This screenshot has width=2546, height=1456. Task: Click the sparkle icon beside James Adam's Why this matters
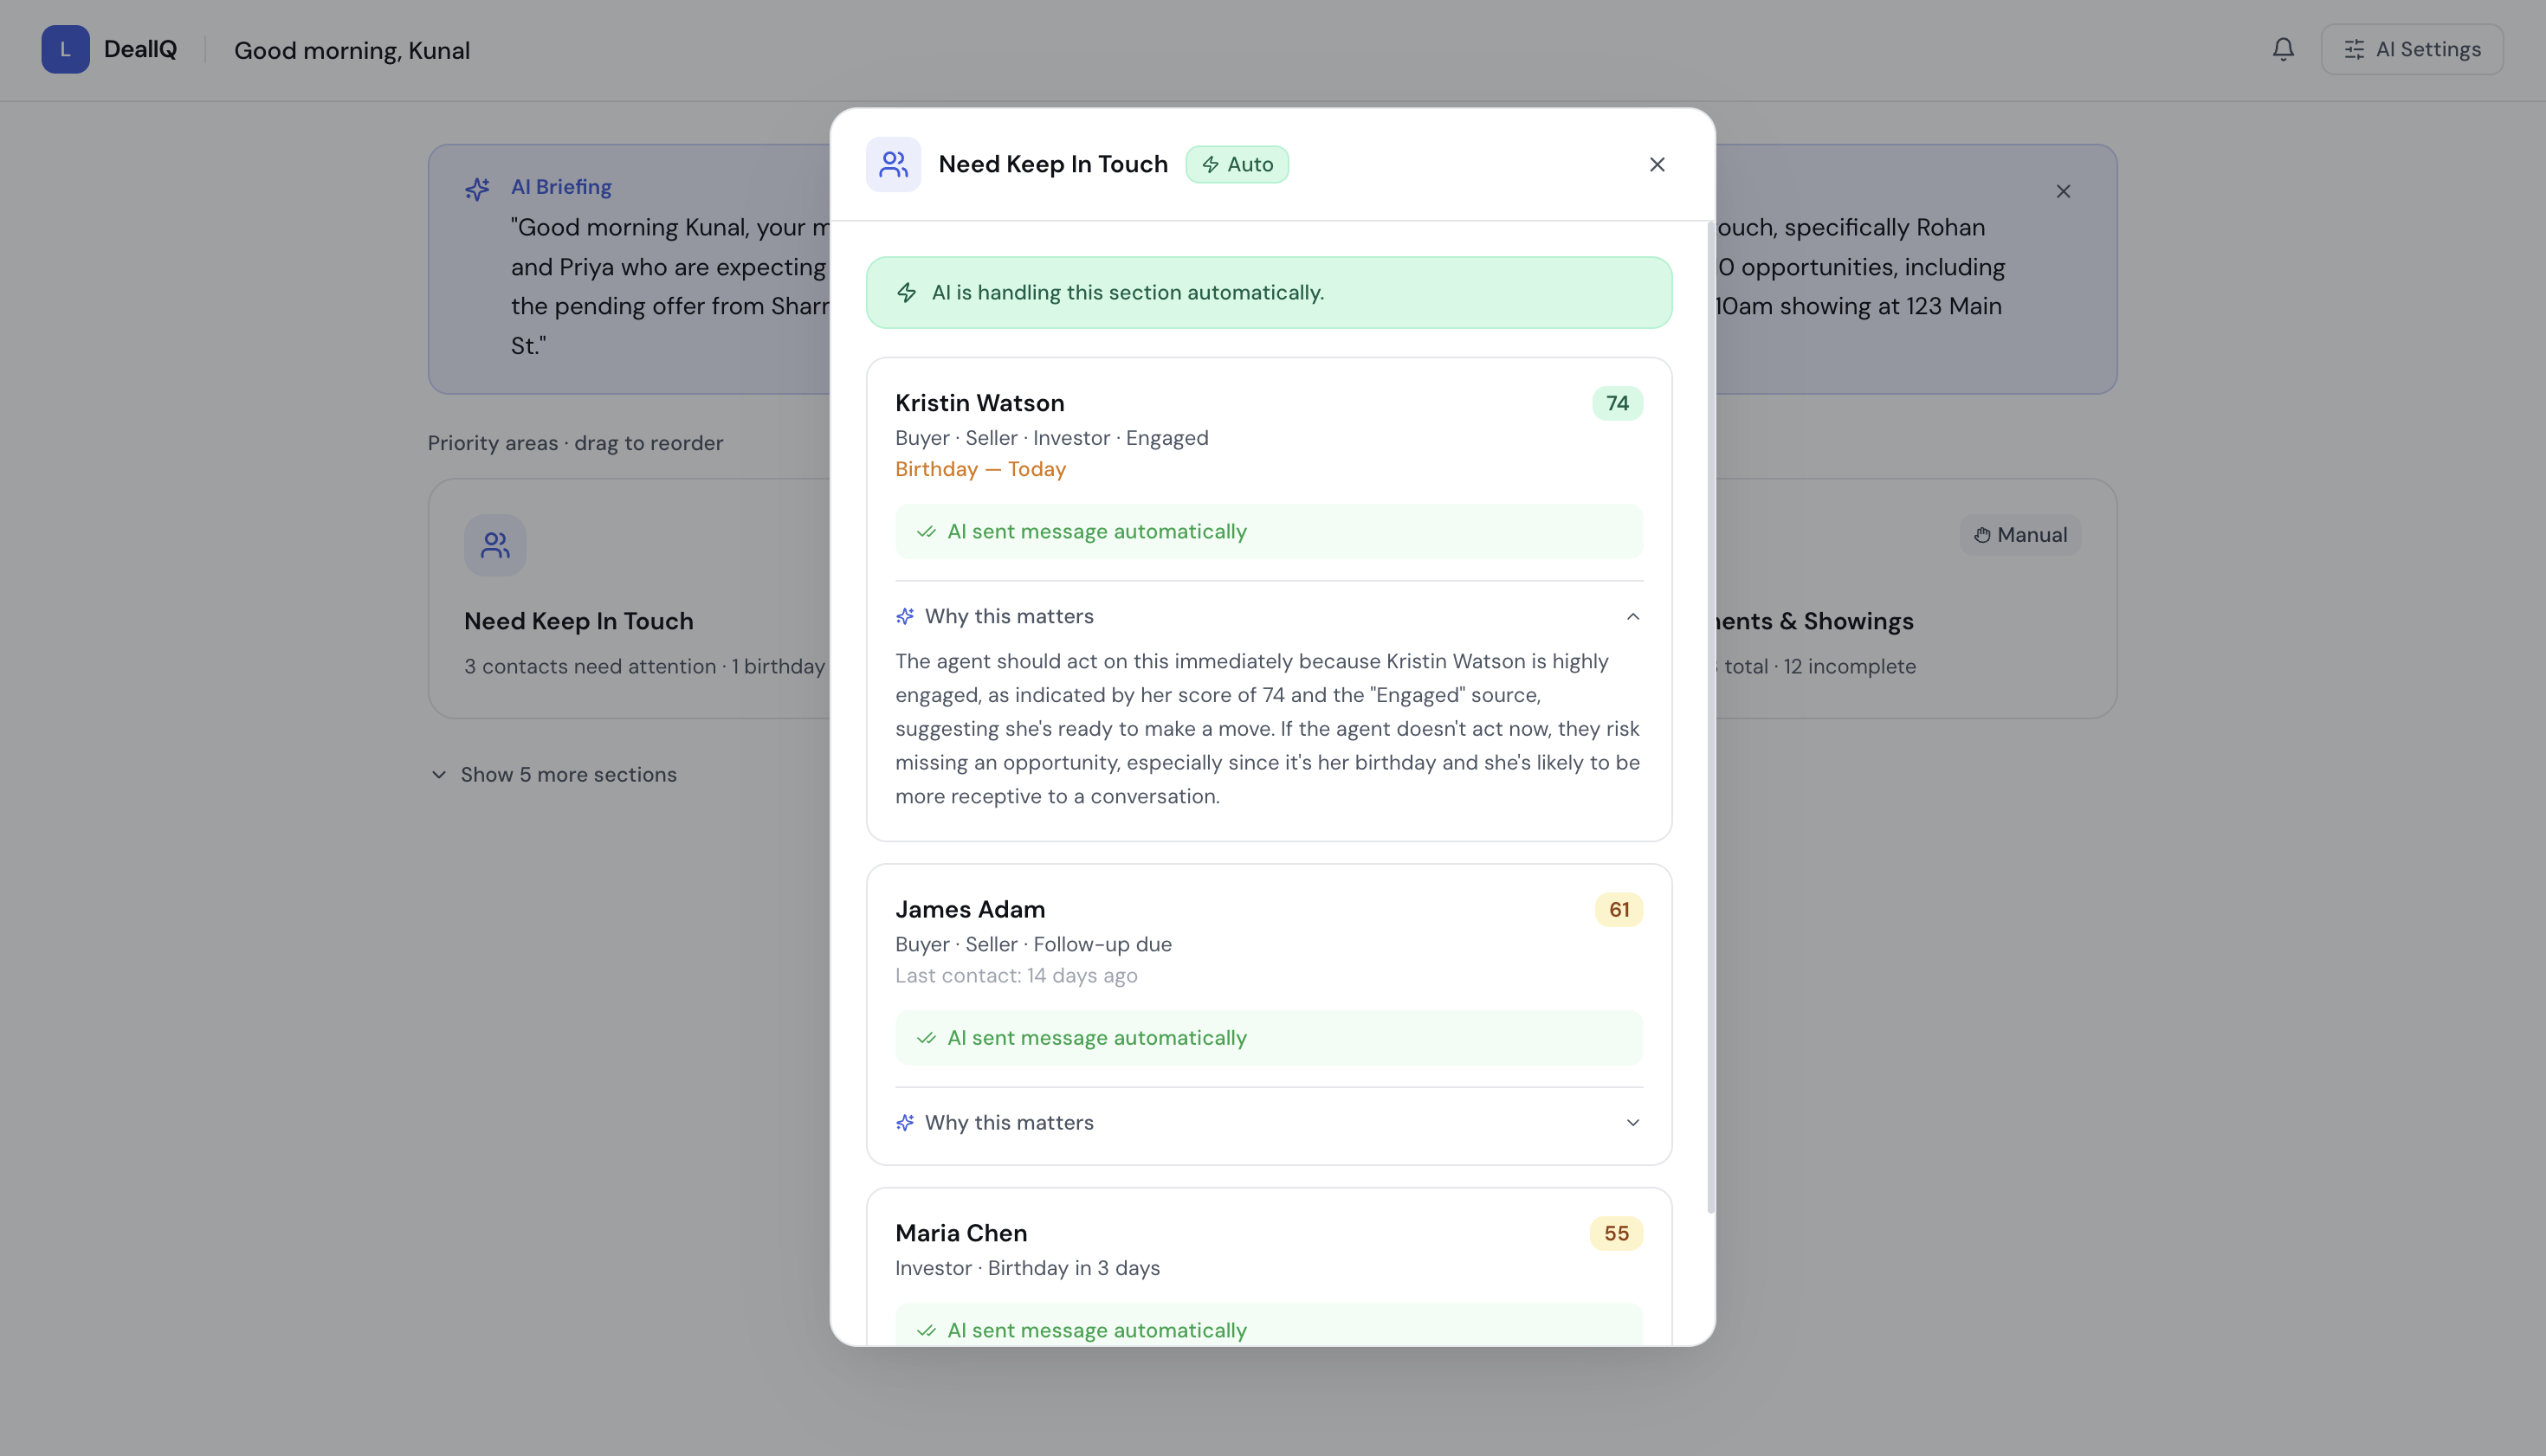[x=904, y=1122]
